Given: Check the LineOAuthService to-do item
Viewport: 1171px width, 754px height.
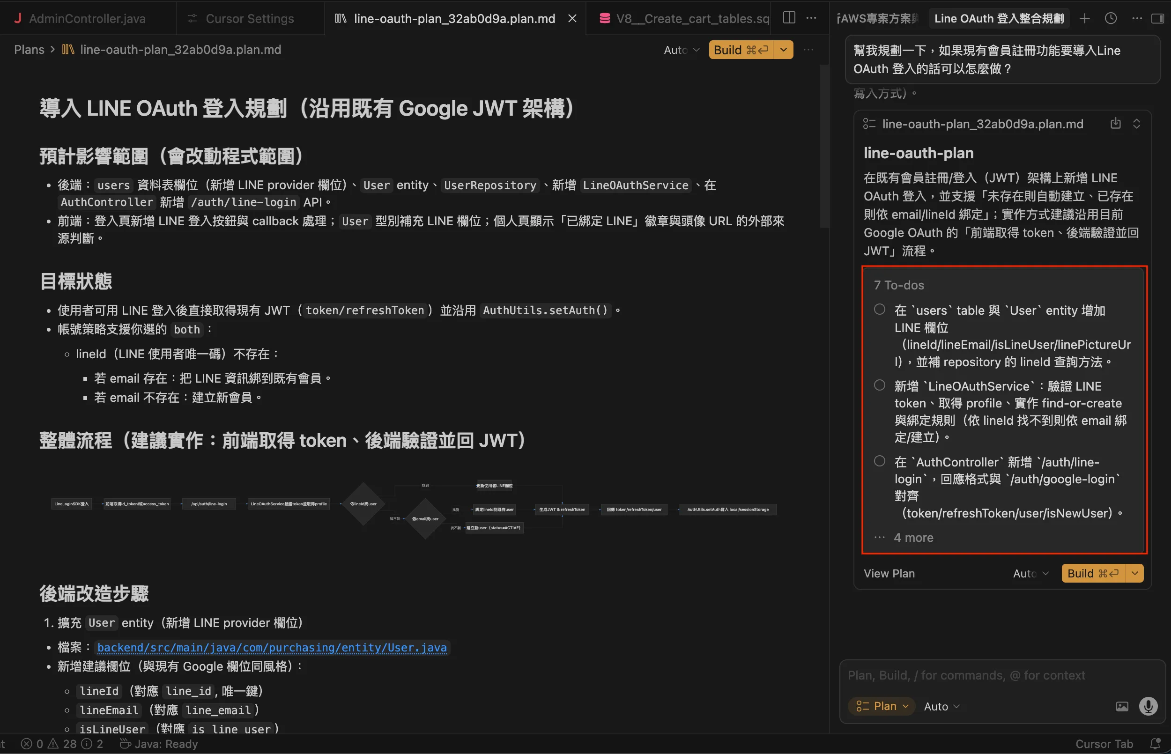Looking at the screenshot, I should (879, 385).
